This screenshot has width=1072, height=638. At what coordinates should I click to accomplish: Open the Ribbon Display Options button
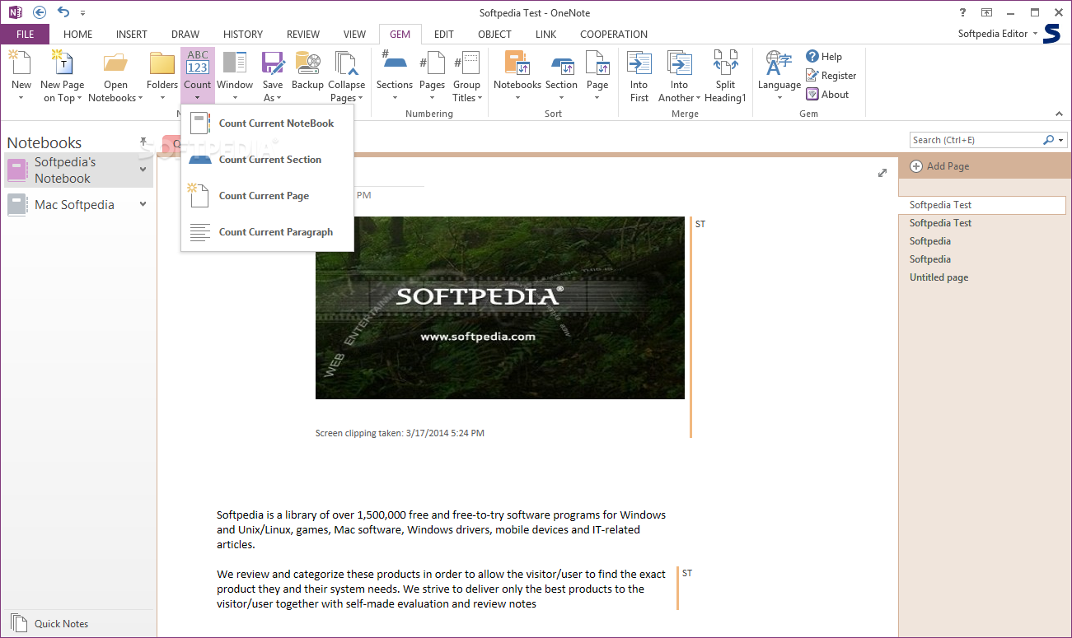tap(986, 12)
